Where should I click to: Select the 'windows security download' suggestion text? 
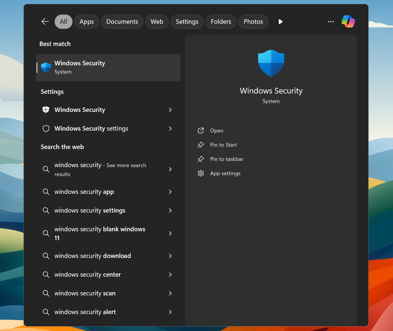[93, 256]
